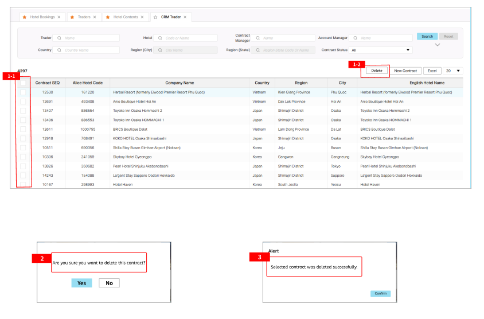Click the outline star on CRM Trader tab

(155, 17)
